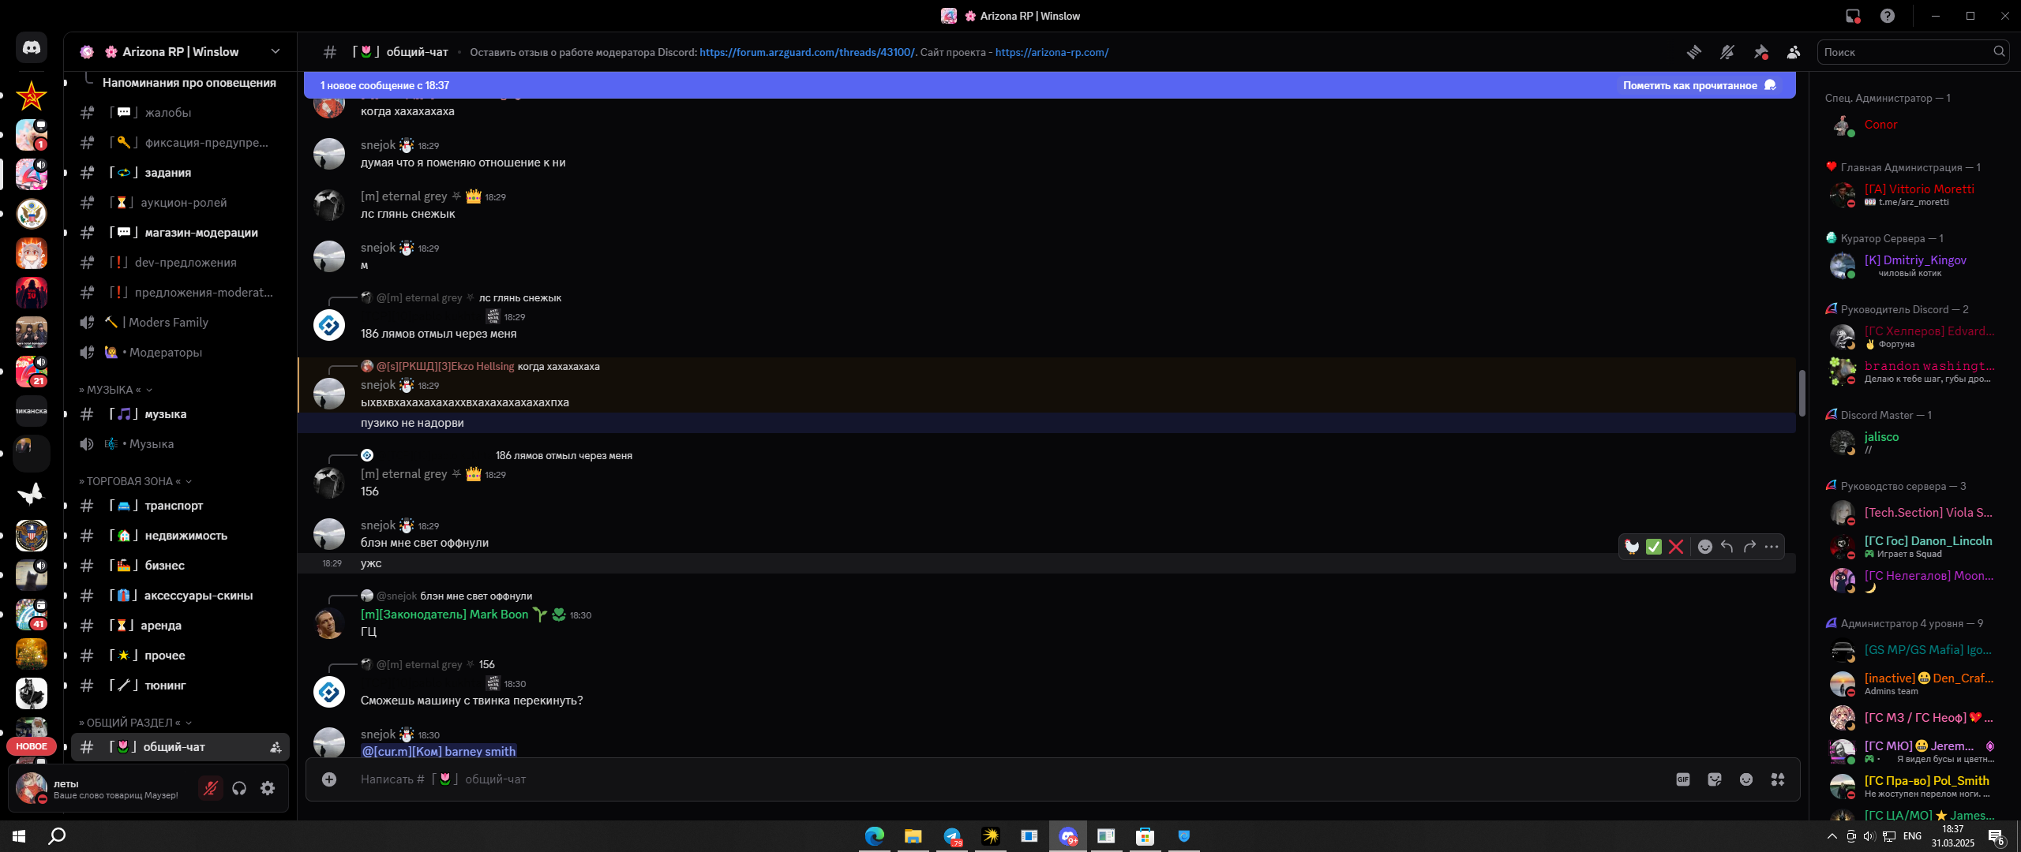
Task: Forward the hovered ужс message
Action: pos(1749,547)
